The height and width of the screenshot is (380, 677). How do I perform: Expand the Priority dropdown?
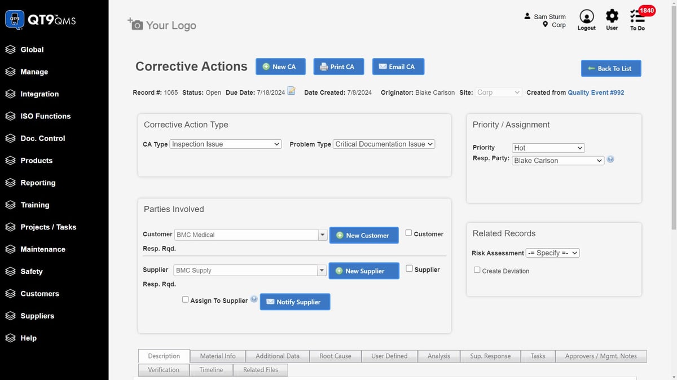point(548,148)
